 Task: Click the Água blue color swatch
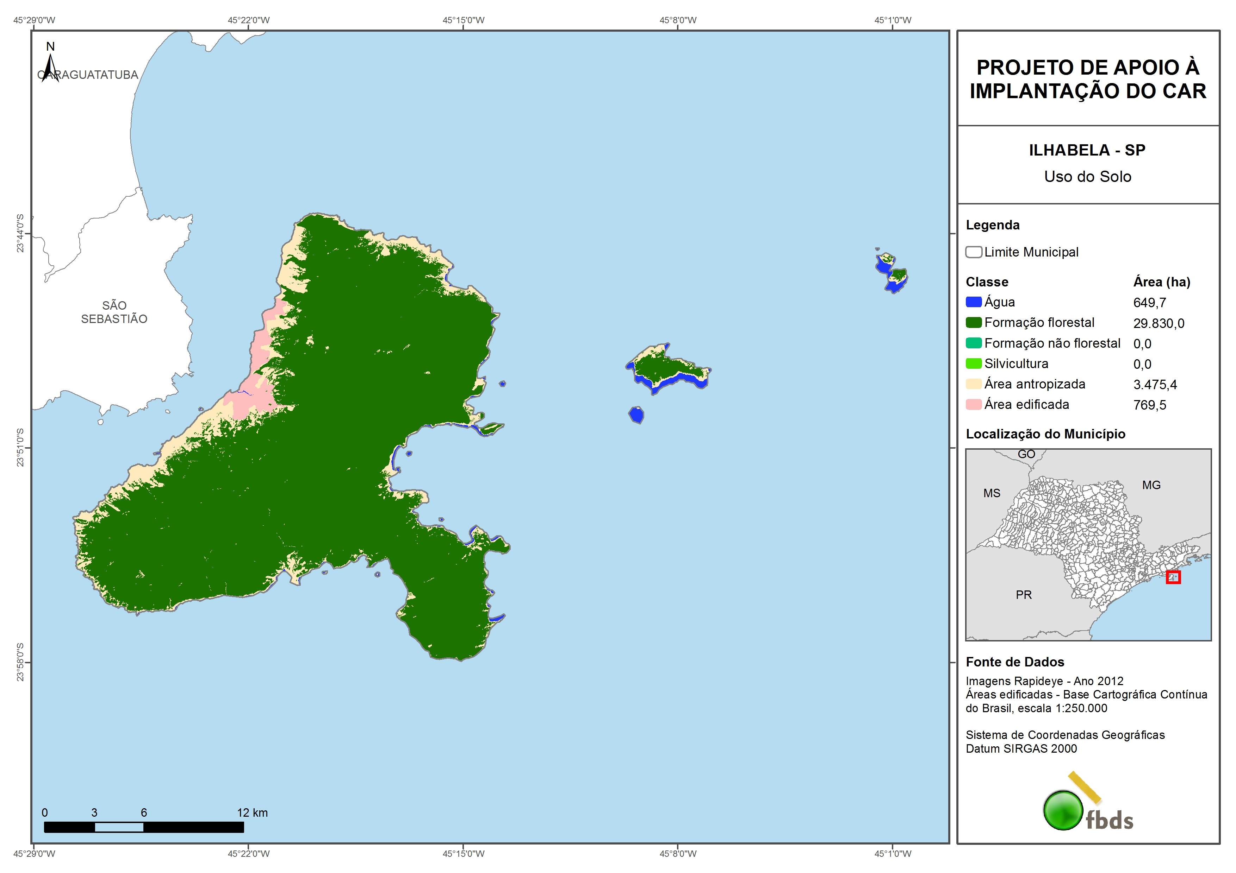[x=973, y=302]
